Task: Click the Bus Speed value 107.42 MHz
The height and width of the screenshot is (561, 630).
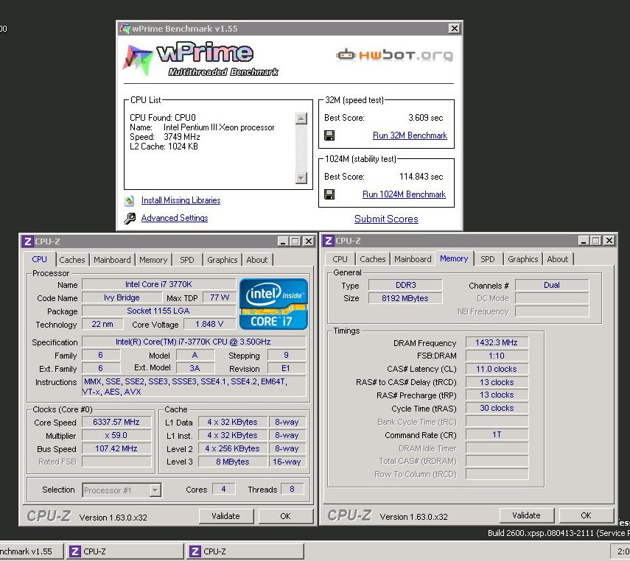Action: (x=116, y=449)
